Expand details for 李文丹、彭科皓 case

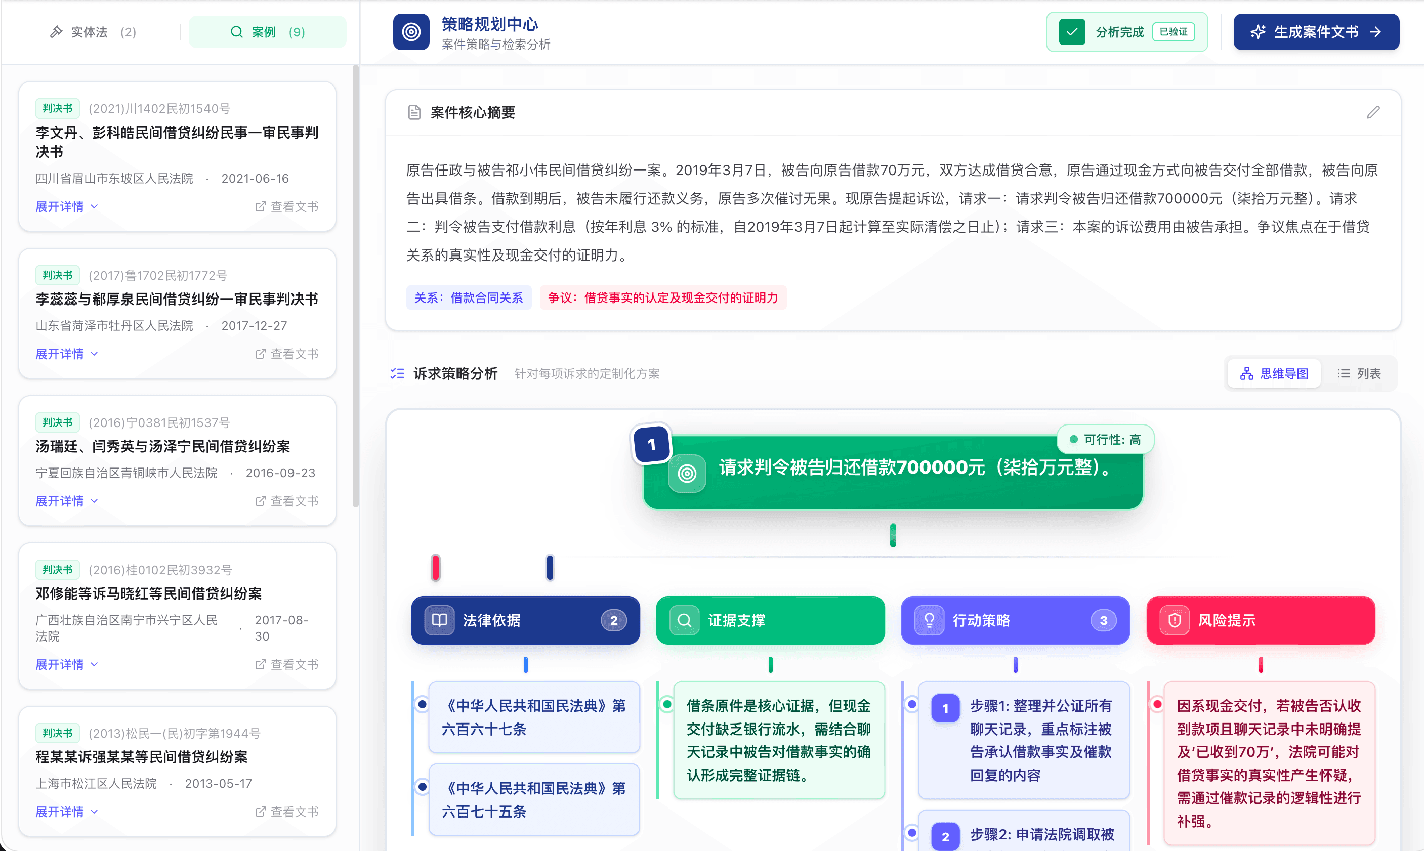click(66, 206)
